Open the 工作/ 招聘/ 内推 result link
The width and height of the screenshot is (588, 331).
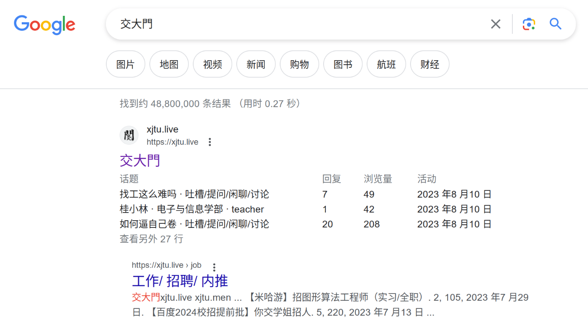click(180, 281)
